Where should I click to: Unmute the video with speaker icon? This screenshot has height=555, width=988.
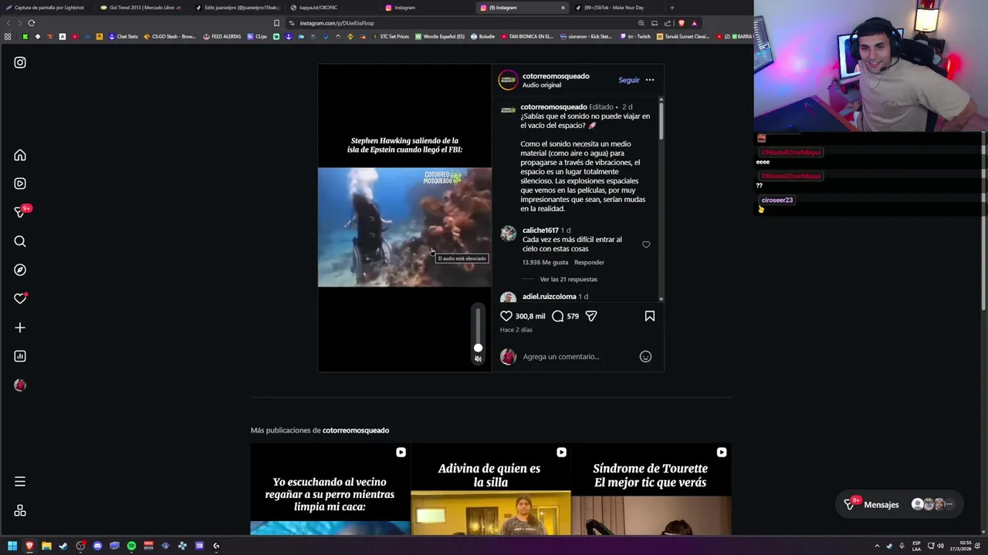(x=478, y=359)
